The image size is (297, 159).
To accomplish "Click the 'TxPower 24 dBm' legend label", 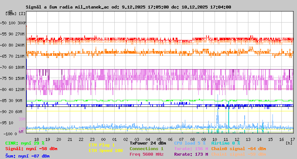I will (x=148, y=143).
